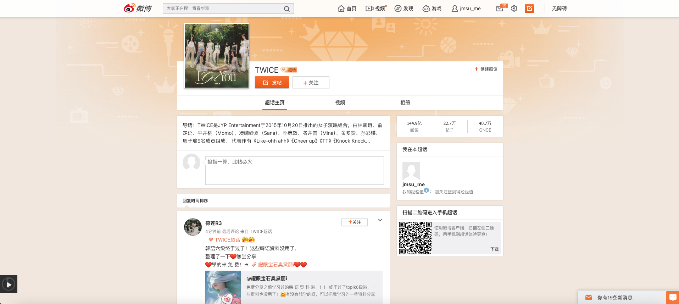The height and width of the screenshot is (304, 679).
Task: Go to 首页 home
Action: pyautogui.click(x=347, y=9)
